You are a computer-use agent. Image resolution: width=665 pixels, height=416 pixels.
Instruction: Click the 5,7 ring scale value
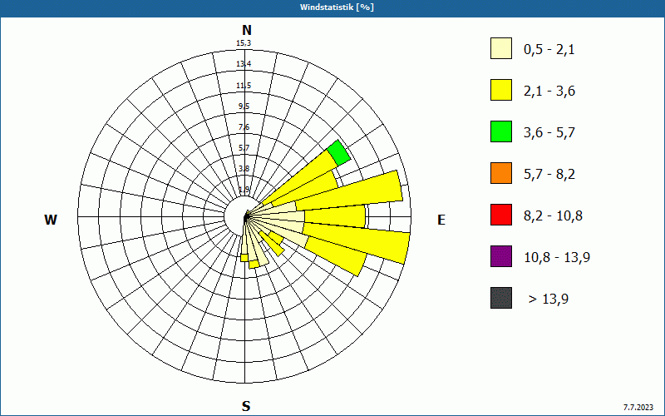point(244,148)
